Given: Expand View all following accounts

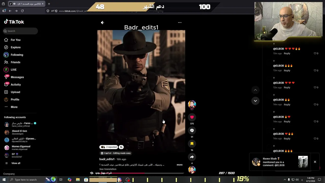Looking at the screenshot, I should [12, 163].
